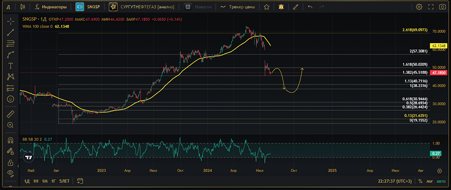Image resolution: width=451 pixels, height=190 pixels.
Task: Open the Трекер цены price tracker
Action: click(237, 7)
